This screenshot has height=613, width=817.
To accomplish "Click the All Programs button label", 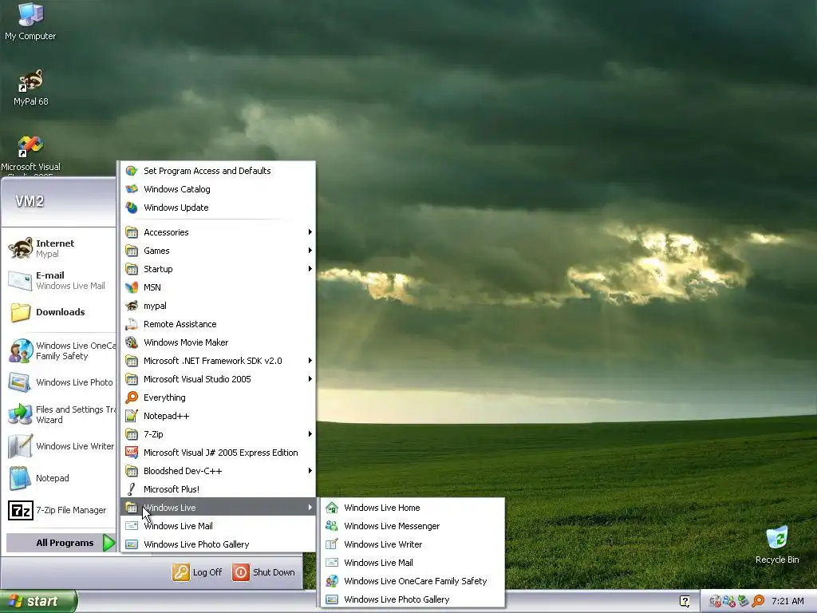I will click(65, 543).
